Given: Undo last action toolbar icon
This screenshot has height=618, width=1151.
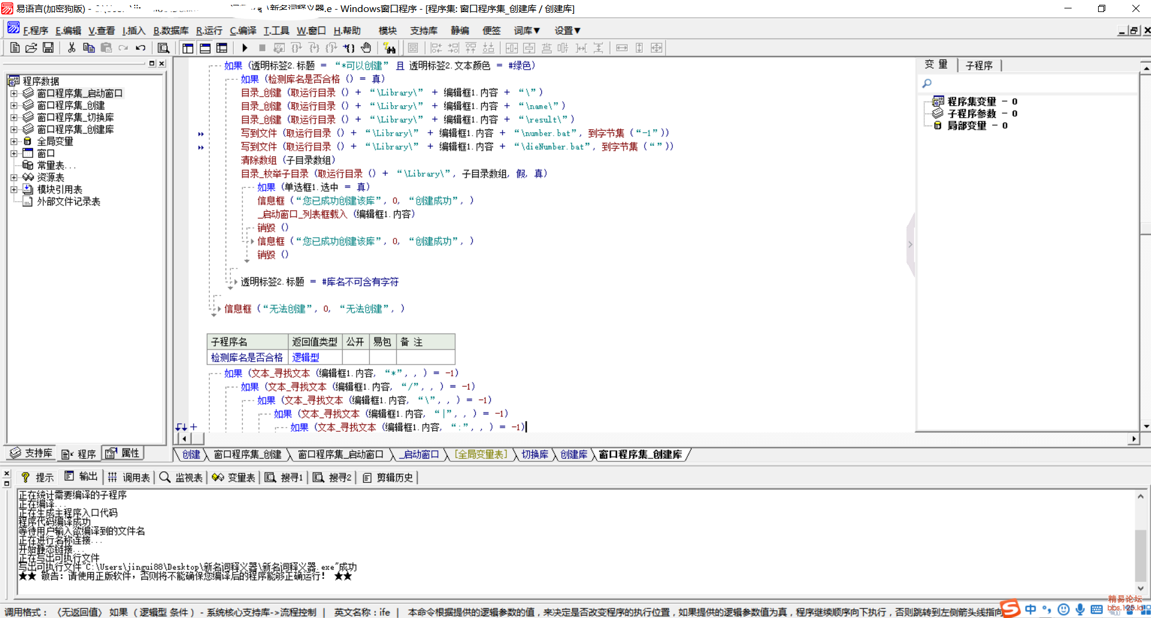Looking at the screenshot, I should click(141, 48).
